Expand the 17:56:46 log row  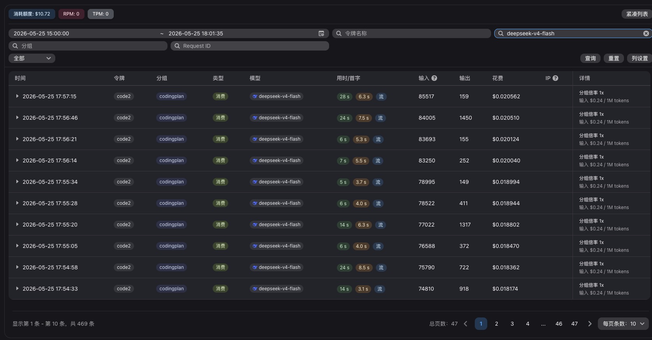(x=17, y=117)
